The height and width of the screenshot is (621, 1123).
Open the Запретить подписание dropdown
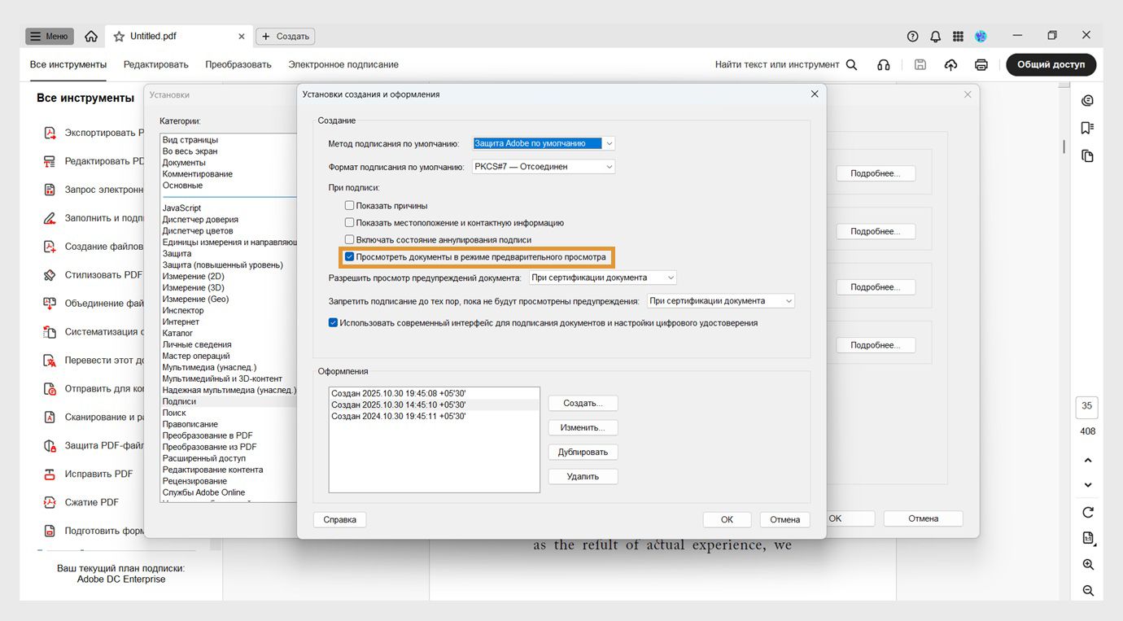721,300
